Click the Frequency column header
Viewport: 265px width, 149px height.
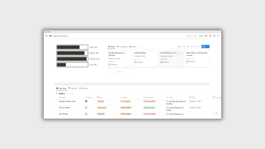click(148, 98)
